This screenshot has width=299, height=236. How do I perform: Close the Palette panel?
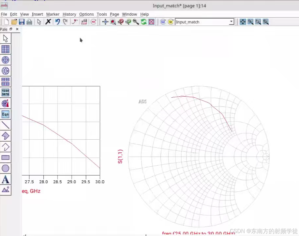coord(17,29)
